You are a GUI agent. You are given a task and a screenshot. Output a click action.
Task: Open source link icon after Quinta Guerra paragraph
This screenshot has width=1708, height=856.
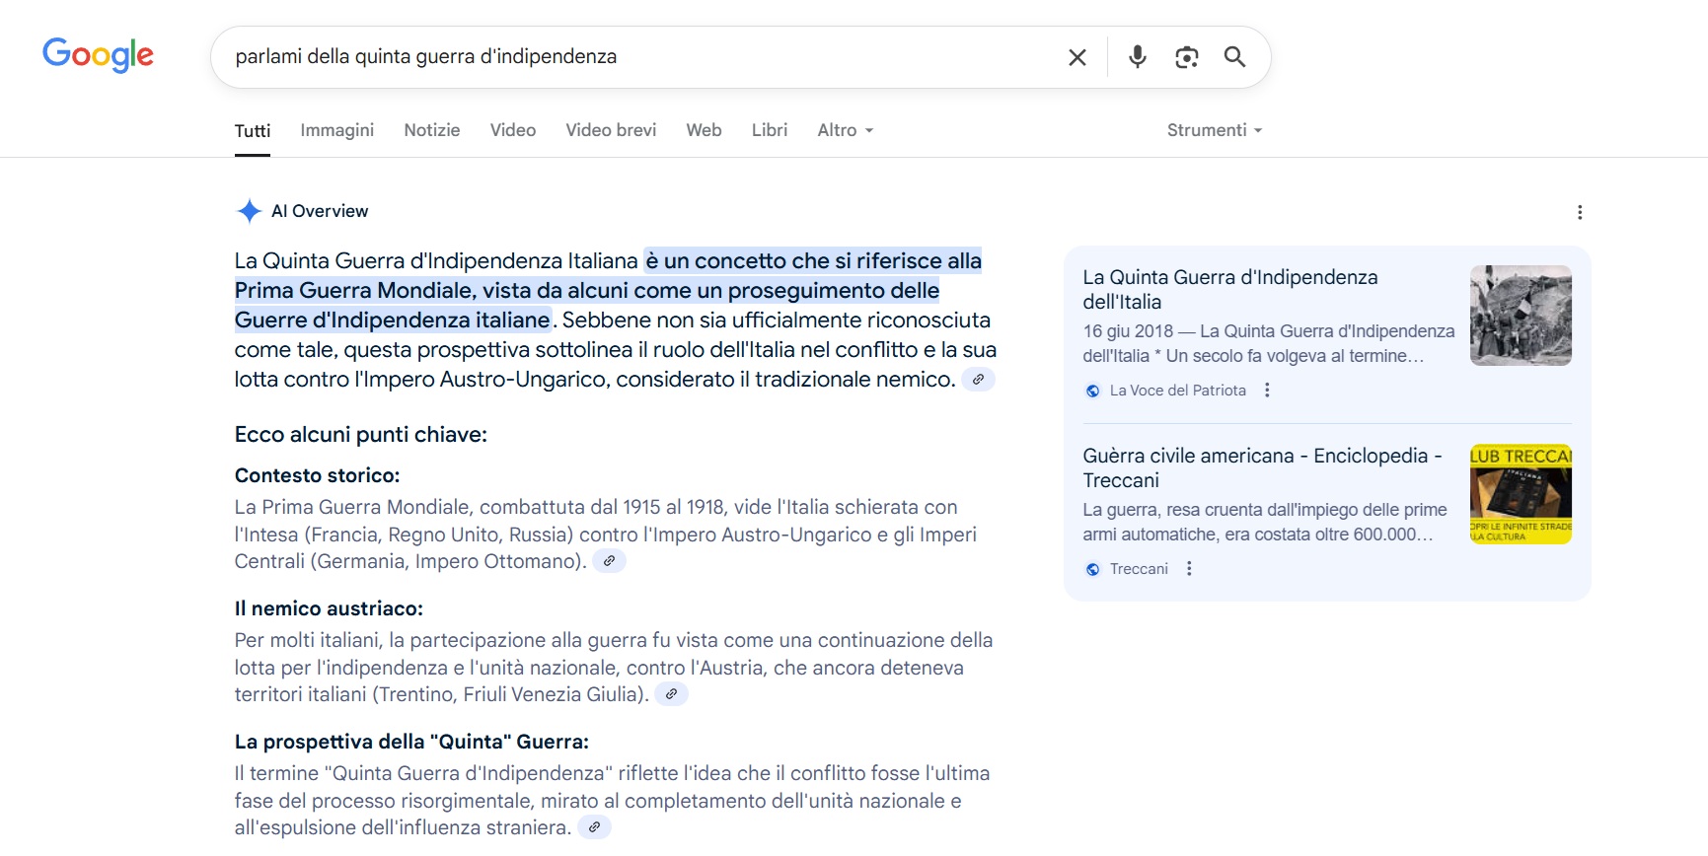[x=594, y=827]
